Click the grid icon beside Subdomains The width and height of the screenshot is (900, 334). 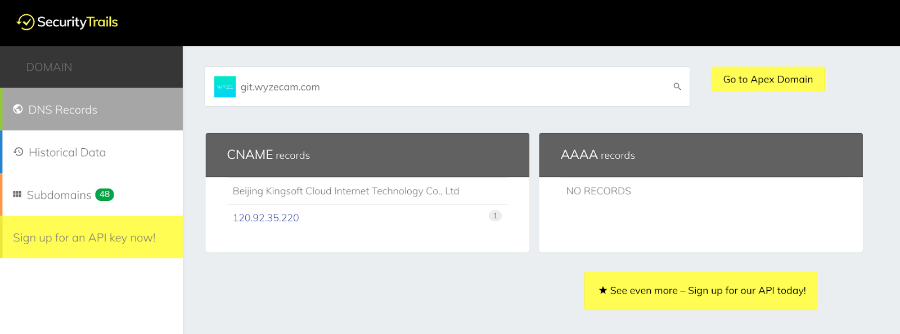point(17,194)
